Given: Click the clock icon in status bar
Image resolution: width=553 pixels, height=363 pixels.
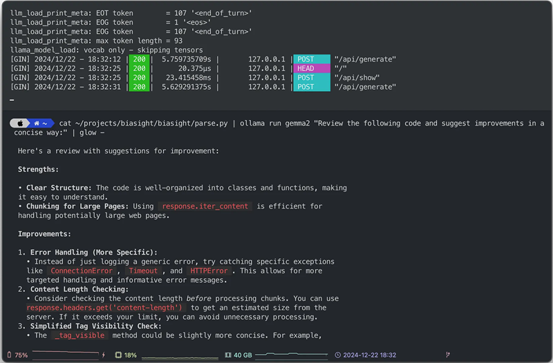Looking at the screenshot, I should click(x=337, y=355).
